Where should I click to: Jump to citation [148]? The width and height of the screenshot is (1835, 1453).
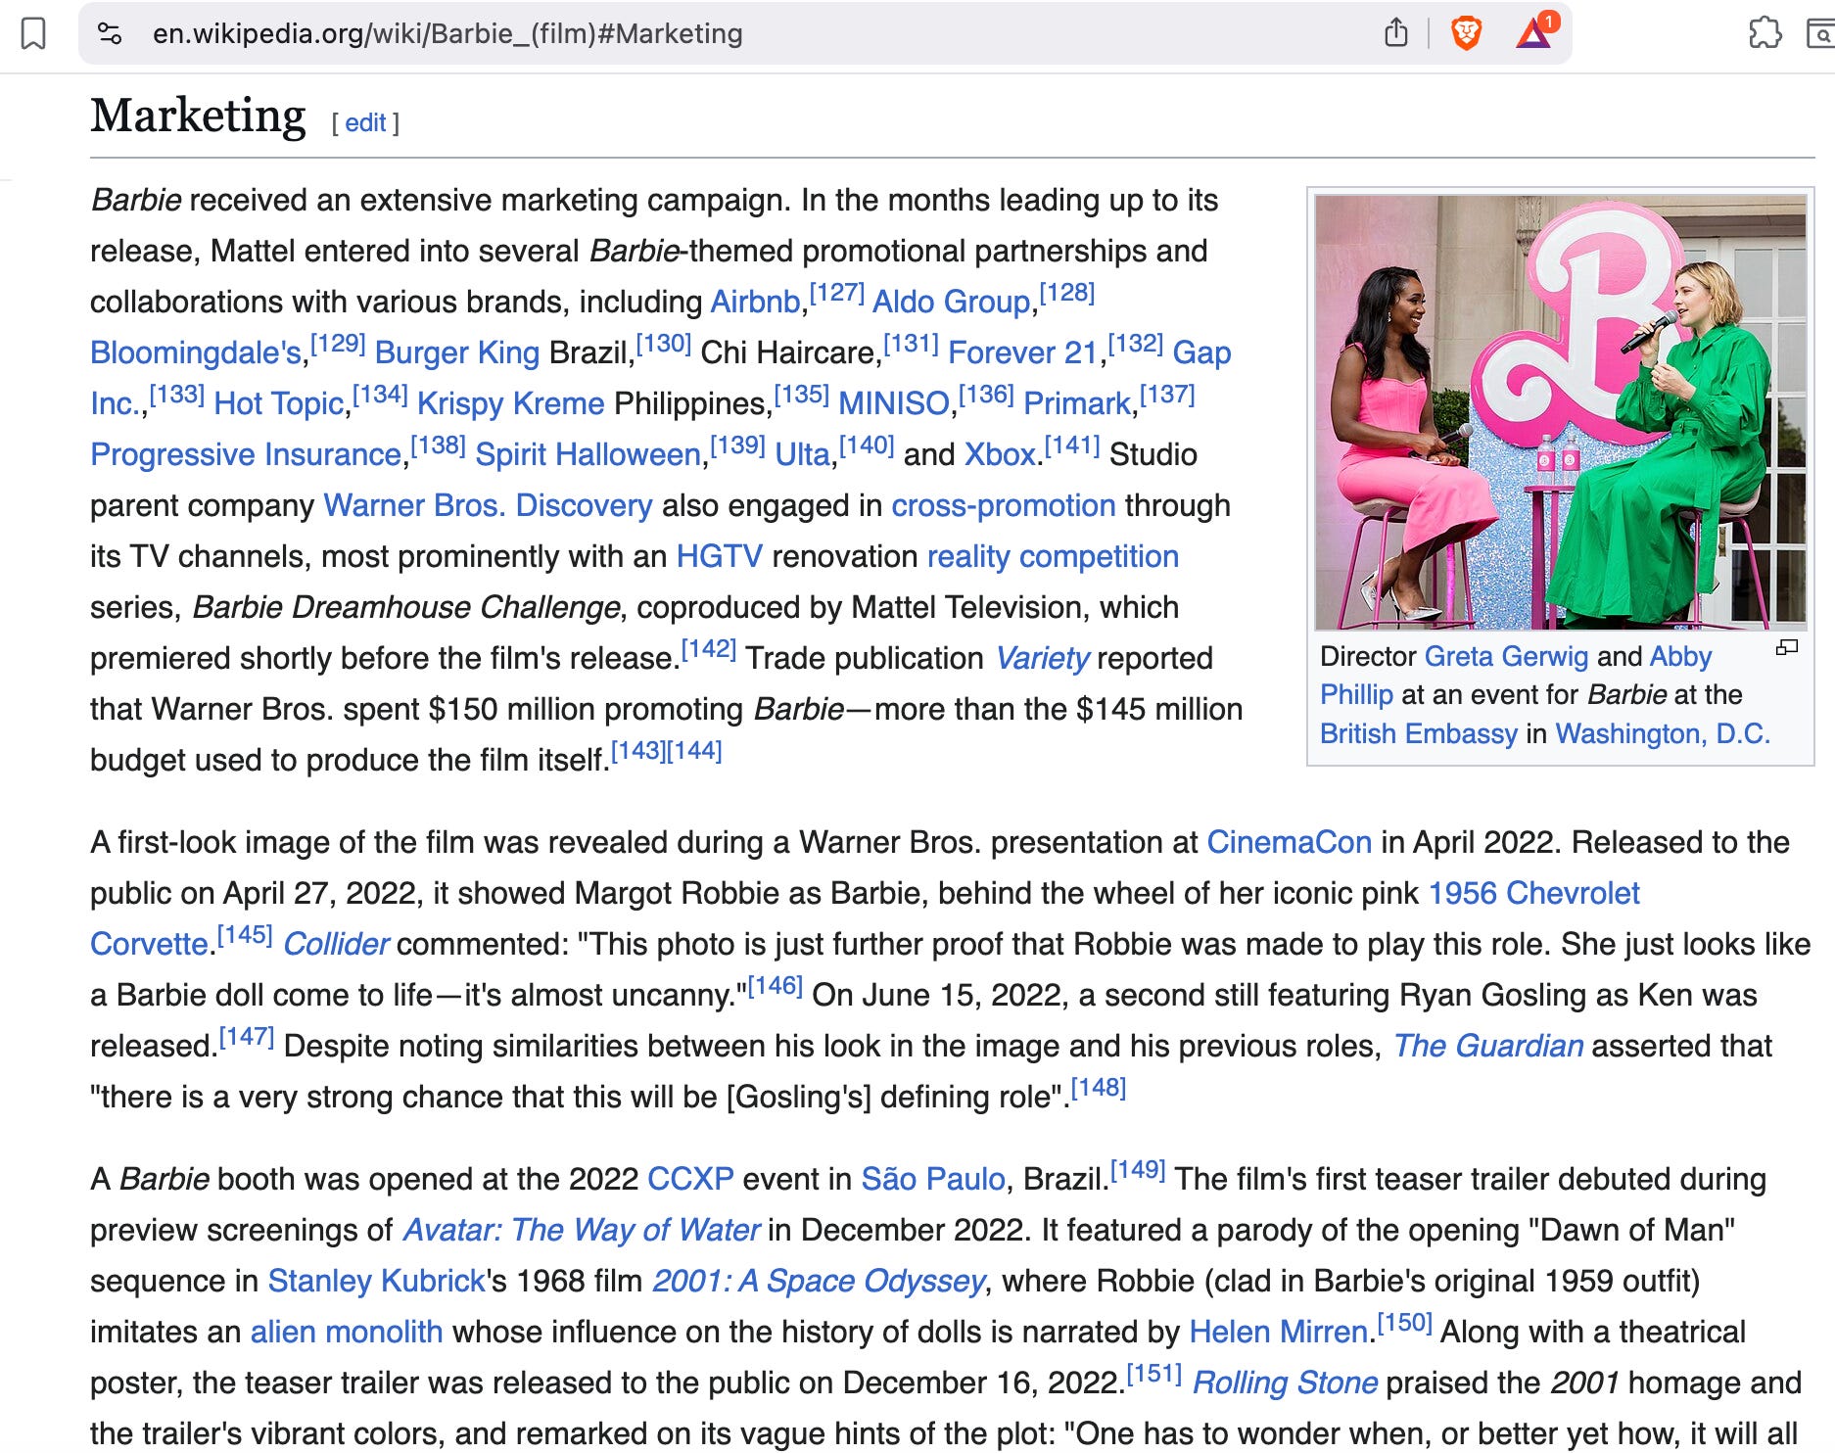coord(1098,1088)
